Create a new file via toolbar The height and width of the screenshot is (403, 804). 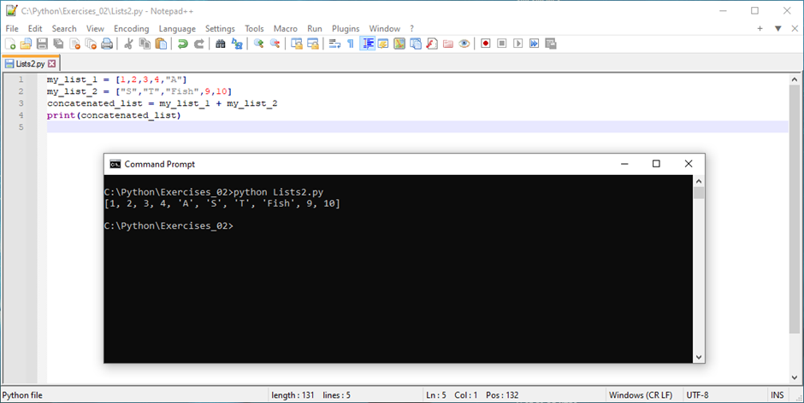click(x=10, y=44)
